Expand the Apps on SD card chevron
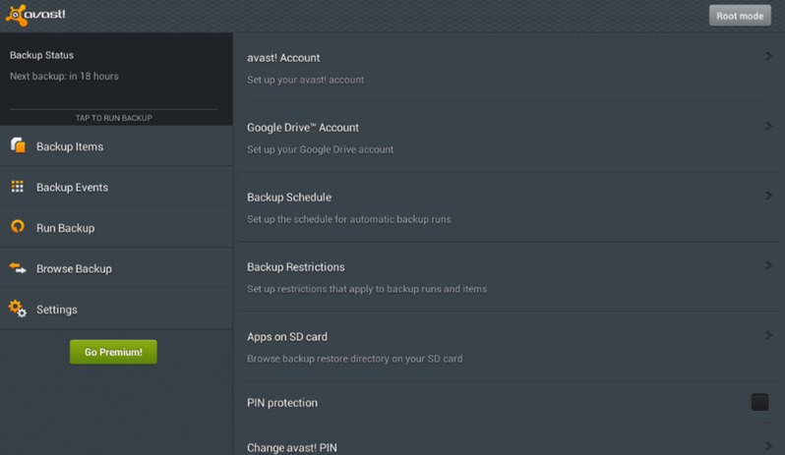 coord(768,335)
